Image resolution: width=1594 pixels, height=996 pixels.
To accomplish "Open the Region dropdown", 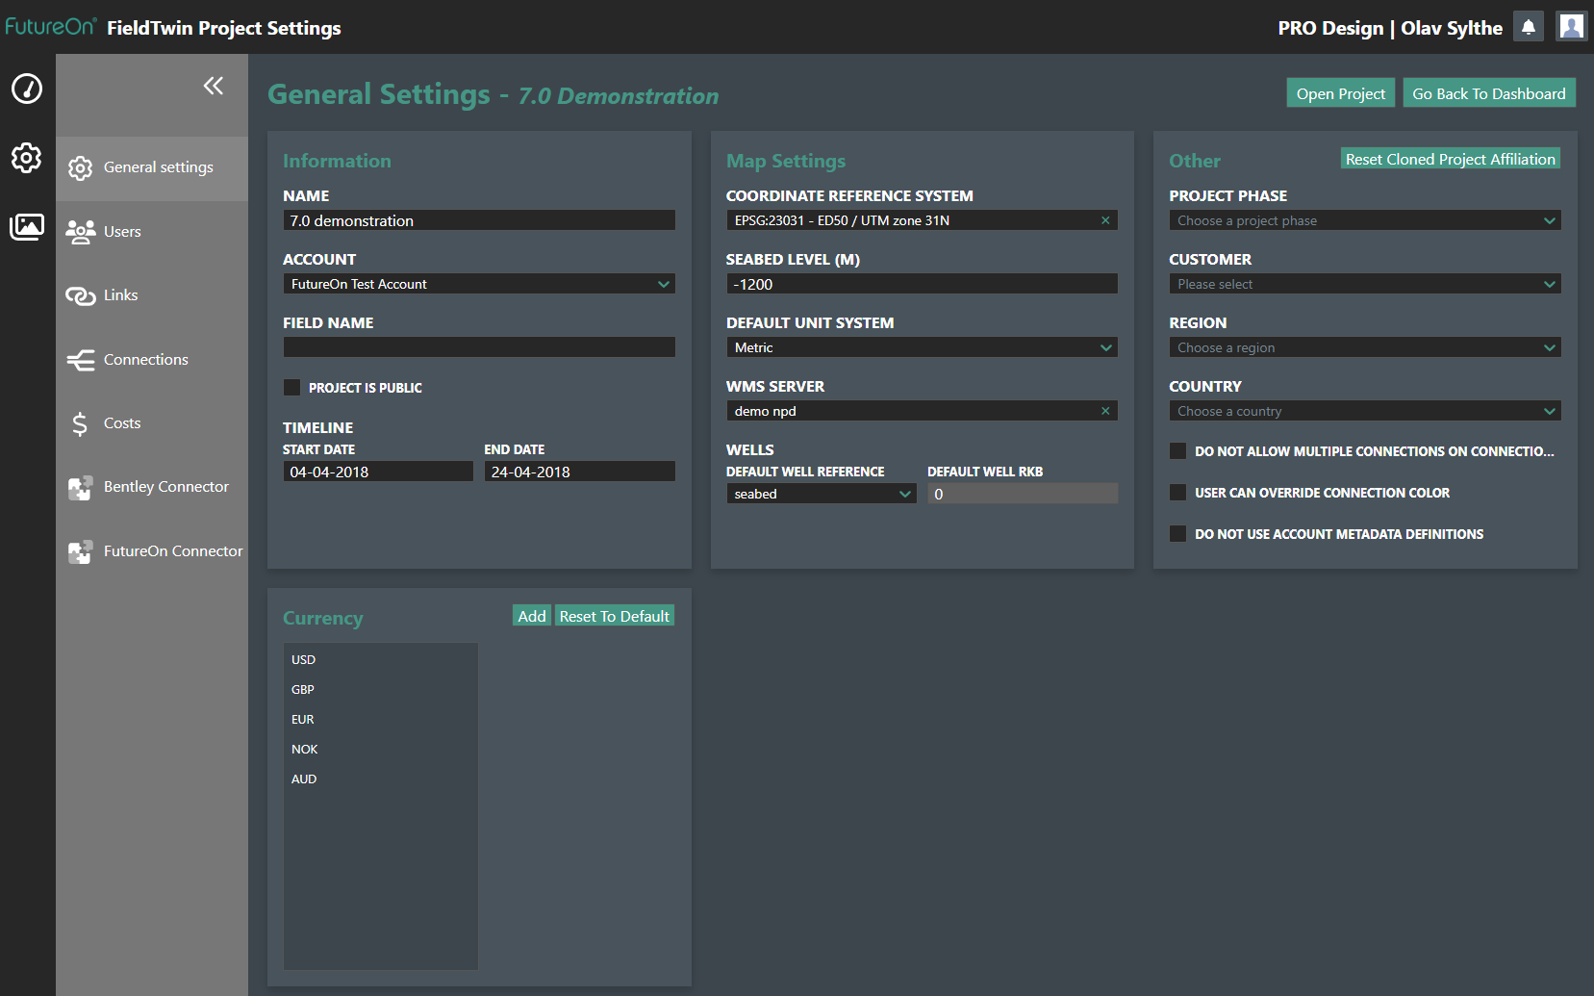I will (1365, 347).
